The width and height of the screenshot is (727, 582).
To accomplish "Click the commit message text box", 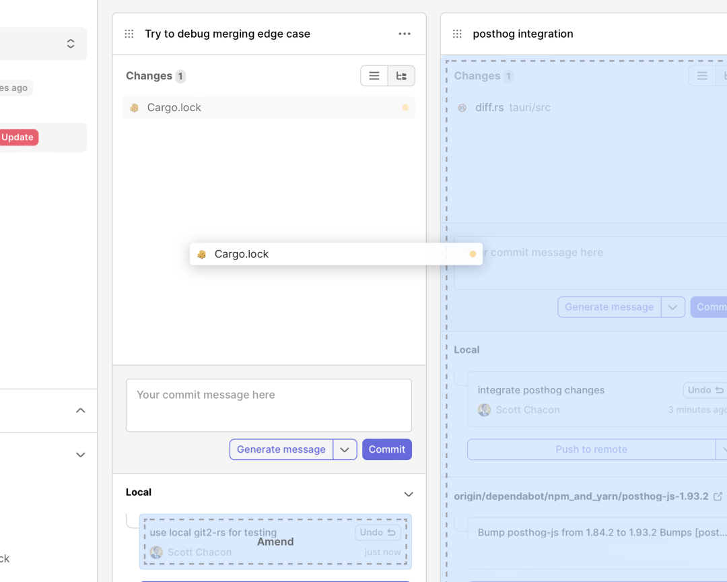I will 269,405.
